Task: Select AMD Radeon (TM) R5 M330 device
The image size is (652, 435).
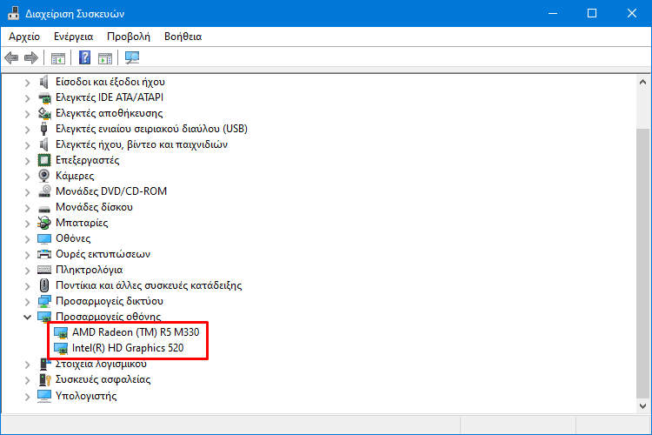Action: pos(136,332)
